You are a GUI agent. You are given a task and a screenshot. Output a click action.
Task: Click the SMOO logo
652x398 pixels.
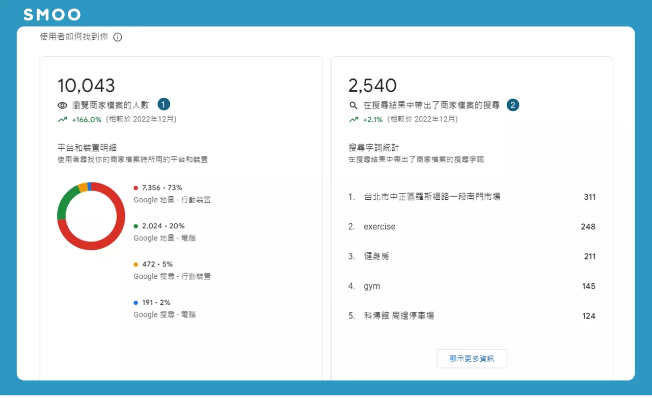point(52,15)
